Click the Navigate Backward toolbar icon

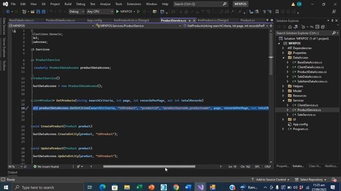click(x=7, y=12)
